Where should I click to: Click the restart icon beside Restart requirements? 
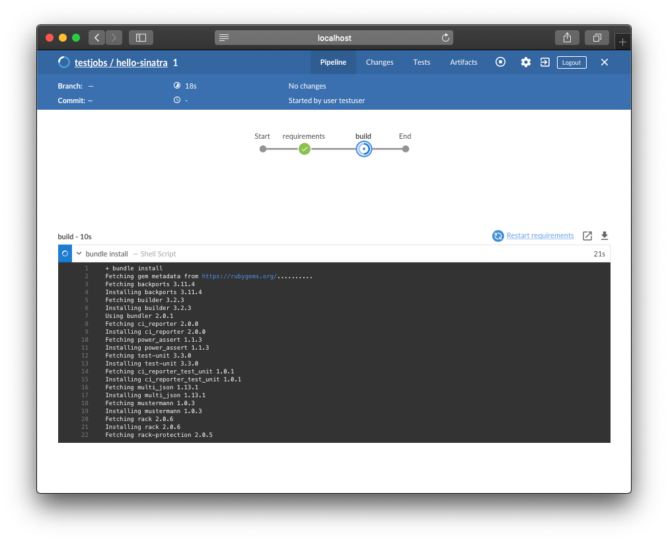(x=498, y=235)
